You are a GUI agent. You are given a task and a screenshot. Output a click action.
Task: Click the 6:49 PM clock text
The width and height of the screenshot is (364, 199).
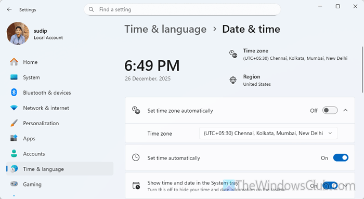pyautogui.click(x=152, y=65)
